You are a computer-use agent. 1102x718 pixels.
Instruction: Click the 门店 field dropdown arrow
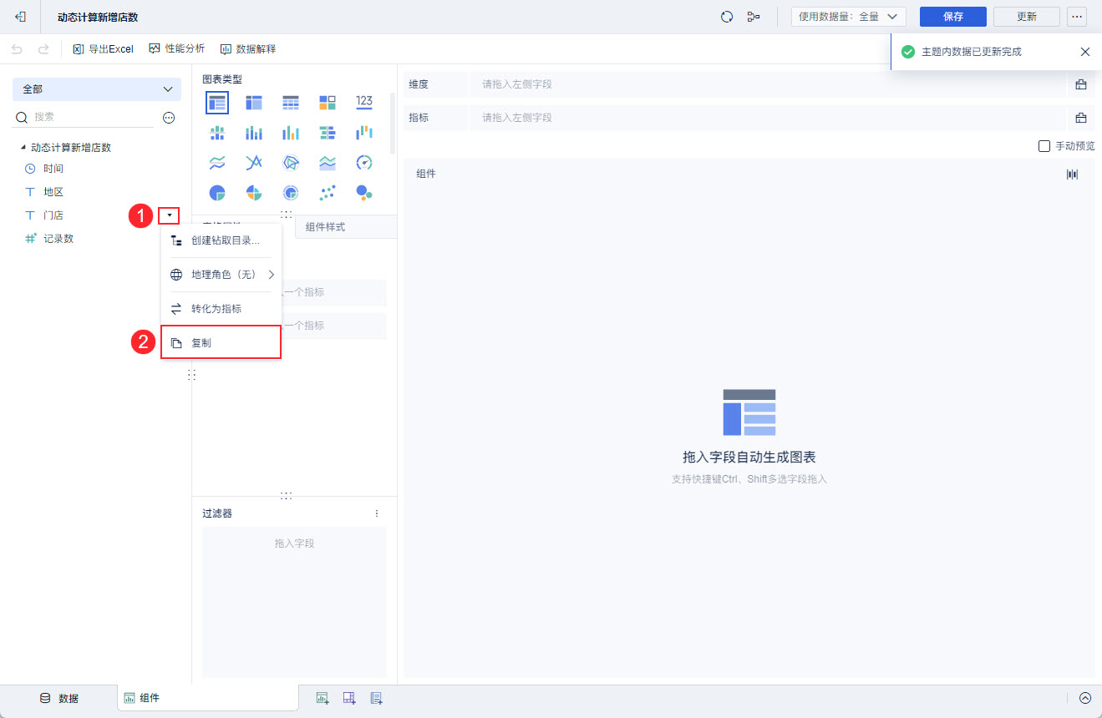click(x=169, y=215)
